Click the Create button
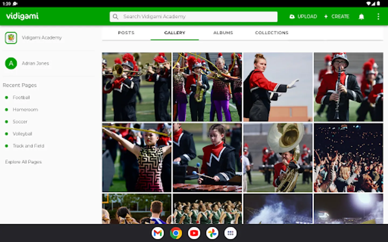 point(337,17)
